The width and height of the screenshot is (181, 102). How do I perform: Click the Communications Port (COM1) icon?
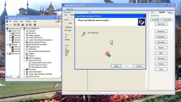[x=29, y=63]
